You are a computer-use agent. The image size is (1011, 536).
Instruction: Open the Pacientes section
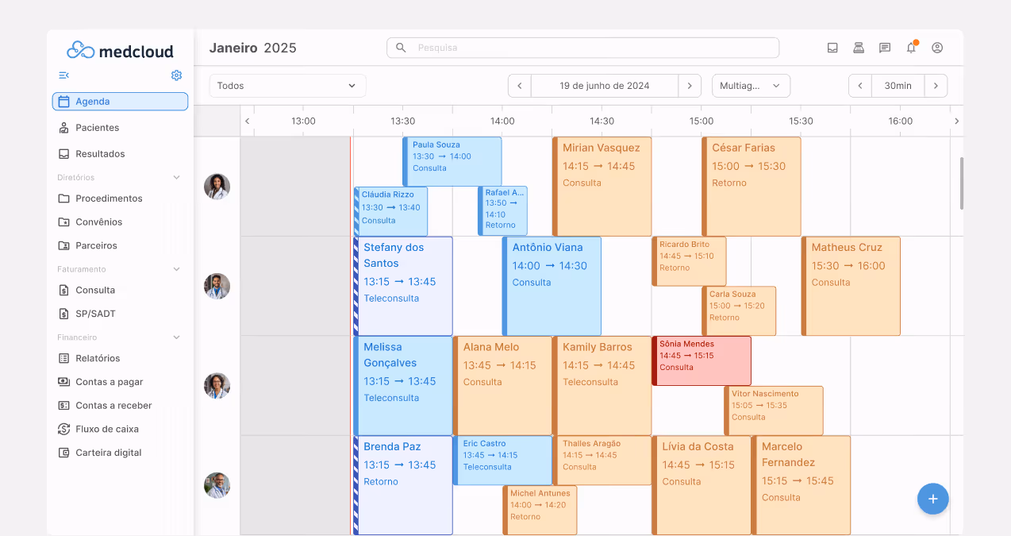(97, 127)
